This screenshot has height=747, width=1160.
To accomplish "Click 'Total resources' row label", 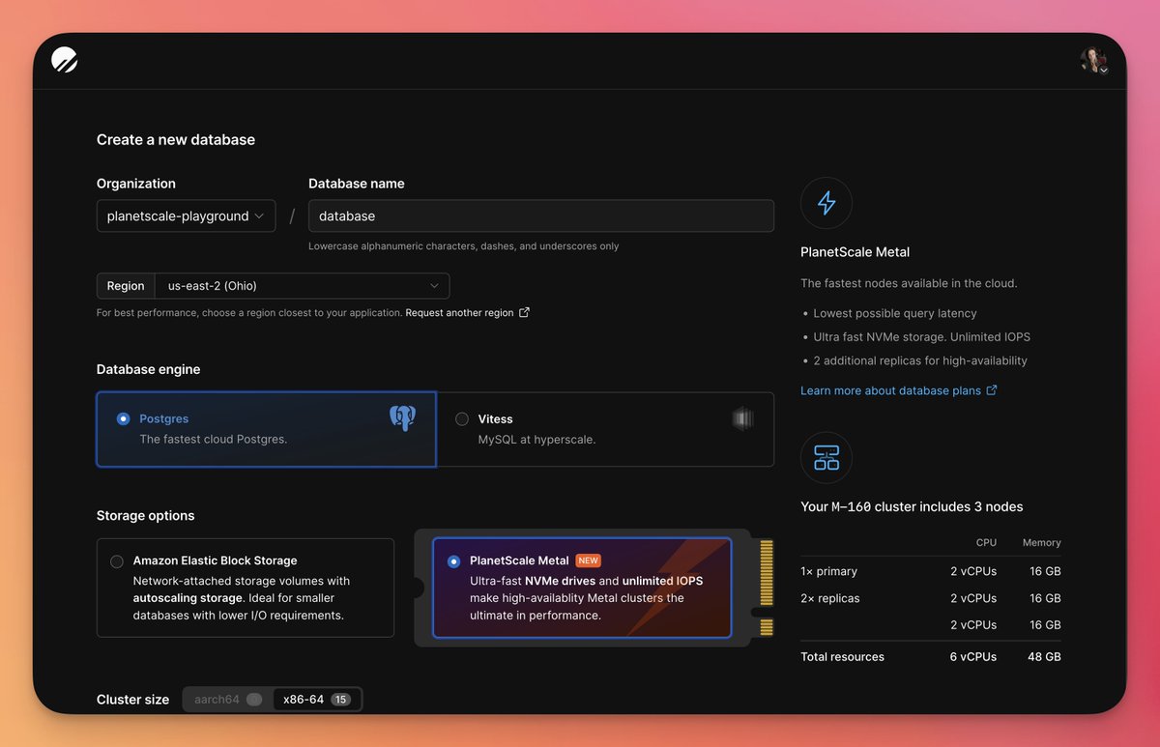I will [x=842, y=656].
